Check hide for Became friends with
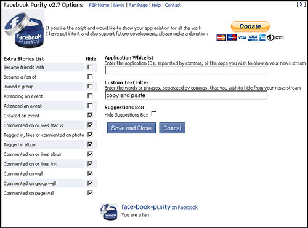 [90, 67]
